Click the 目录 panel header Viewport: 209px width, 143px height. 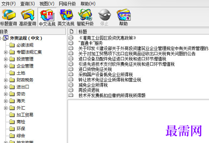[x=33, y=32]
